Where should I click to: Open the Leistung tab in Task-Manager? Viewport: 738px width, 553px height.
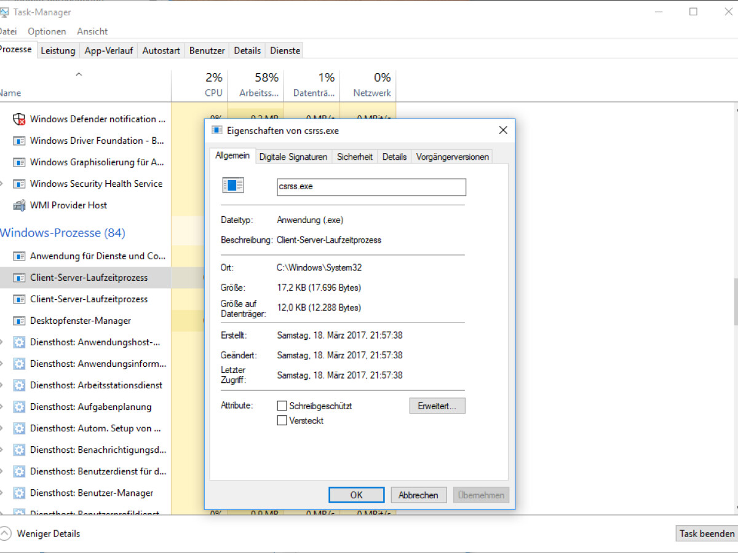click(58, 50)
